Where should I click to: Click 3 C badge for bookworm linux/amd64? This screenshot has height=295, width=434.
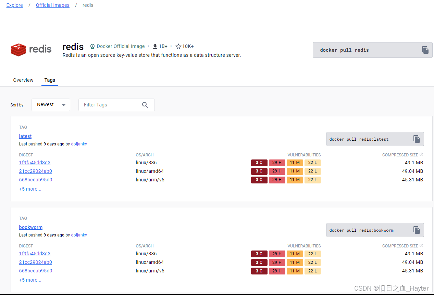point(259,262)
